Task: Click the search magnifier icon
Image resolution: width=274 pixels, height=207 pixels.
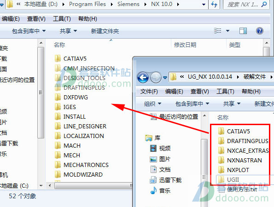Action: pos(264,4)
